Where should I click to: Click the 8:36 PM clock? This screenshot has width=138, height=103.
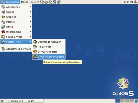click(128, 2)
